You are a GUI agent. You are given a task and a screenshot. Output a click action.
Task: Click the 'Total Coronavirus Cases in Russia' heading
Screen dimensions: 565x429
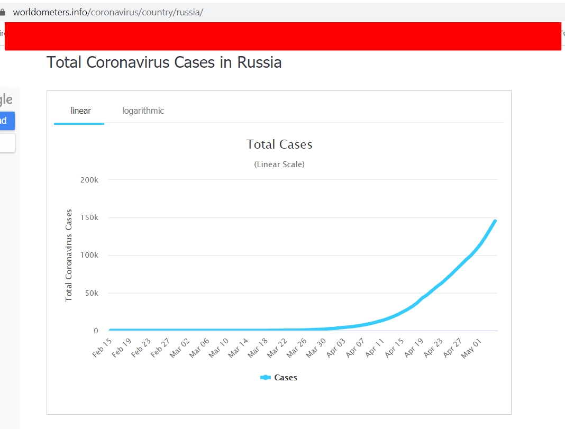tap(164, 62)
